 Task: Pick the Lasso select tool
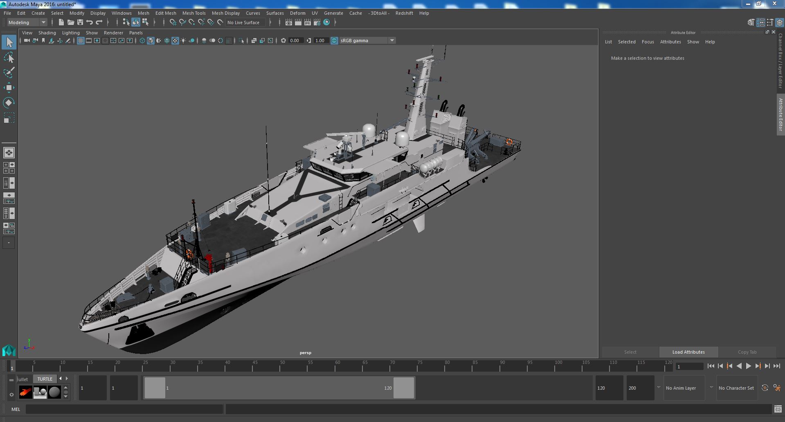click(9, 58)
